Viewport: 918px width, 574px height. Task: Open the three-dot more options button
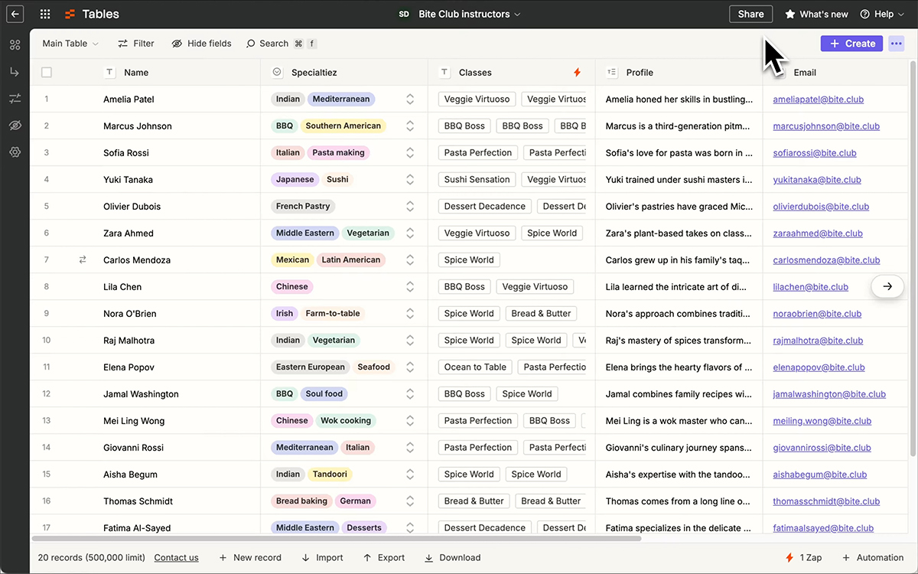(x=897, y=44)
